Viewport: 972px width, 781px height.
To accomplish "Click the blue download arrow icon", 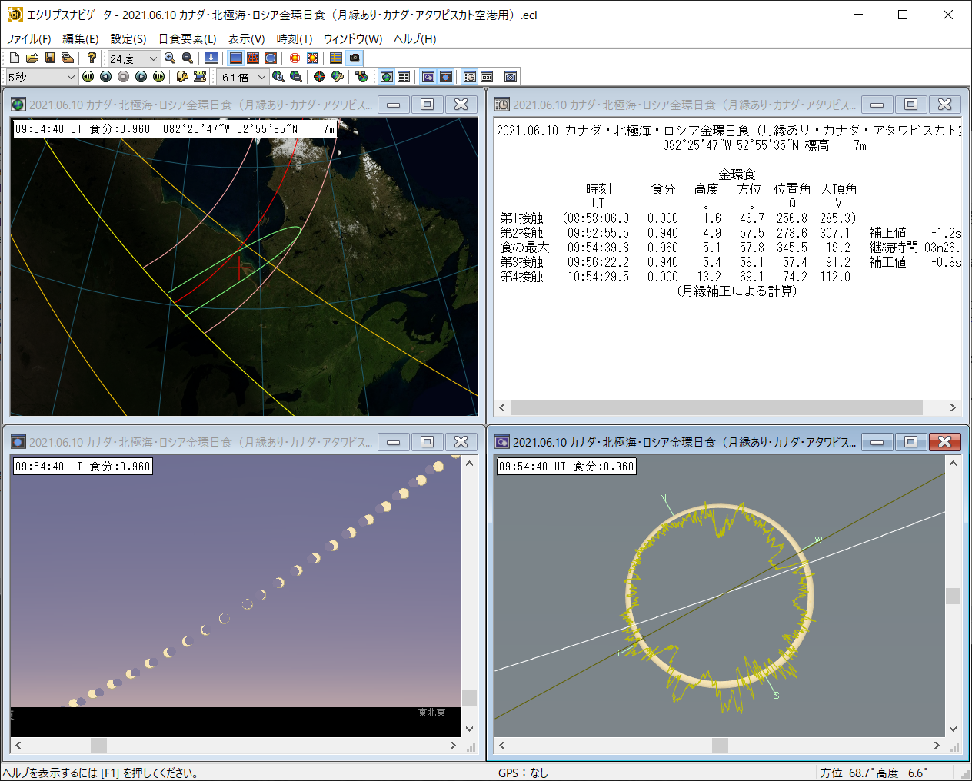I will click(211, 58).
